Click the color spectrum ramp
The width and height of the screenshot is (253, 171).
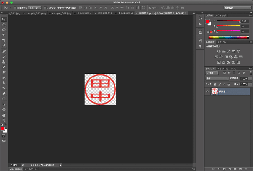[228, 37]
